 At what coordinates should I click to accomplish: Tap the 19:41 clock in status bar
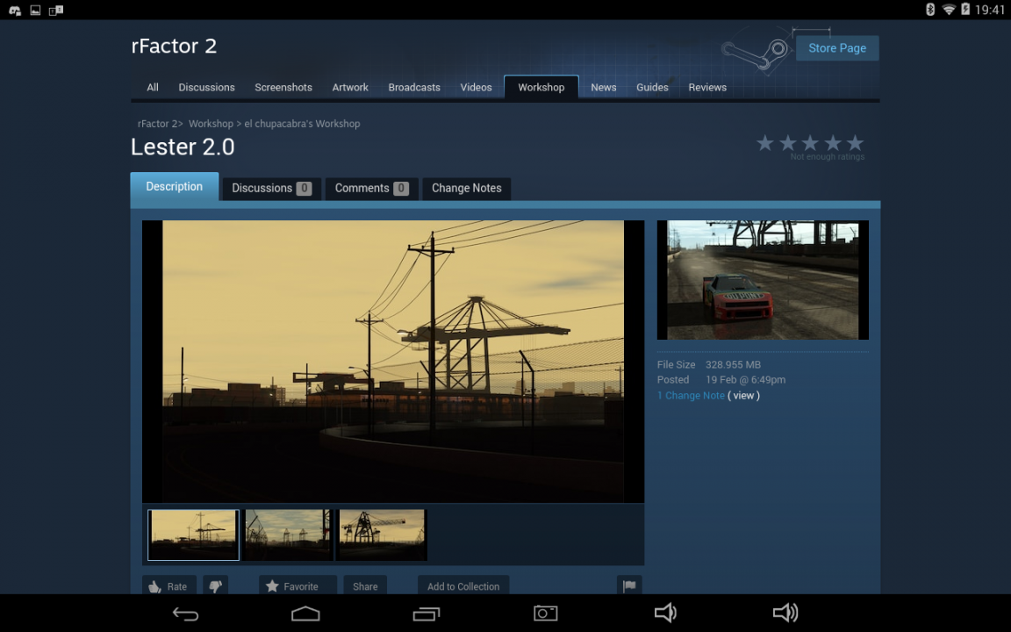pyautogui.click(x=990, y=10)
